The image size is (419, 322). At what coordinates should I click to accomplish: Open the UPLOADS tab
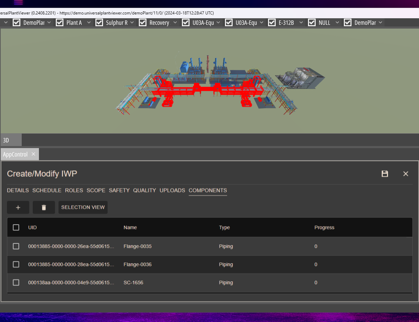click(172, 190)
